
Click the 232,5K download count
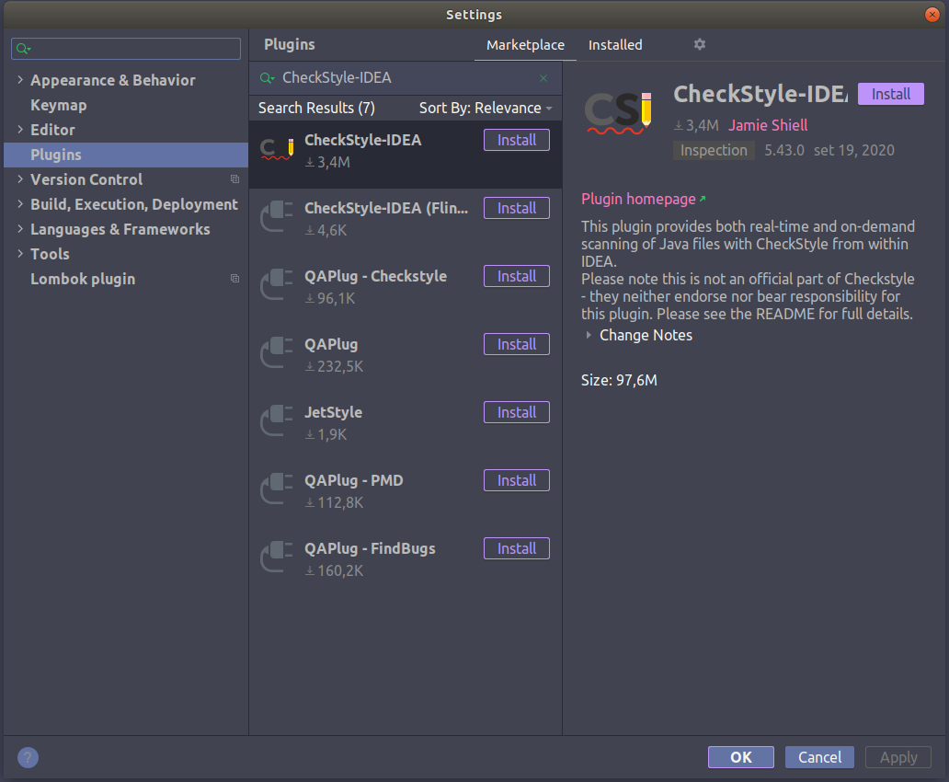point(339,366)
